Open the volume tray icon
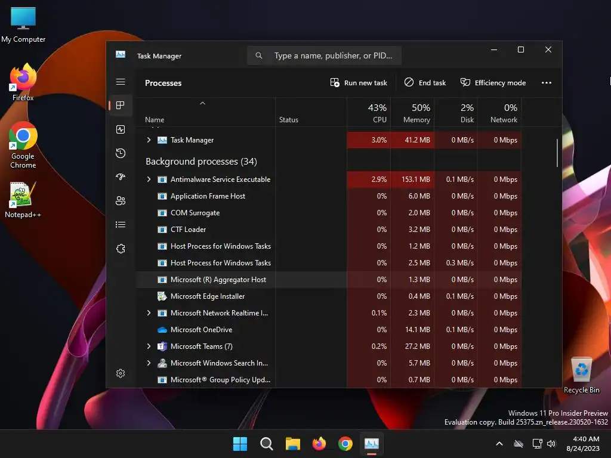This screenshot has width=611, height=458. 551,444
